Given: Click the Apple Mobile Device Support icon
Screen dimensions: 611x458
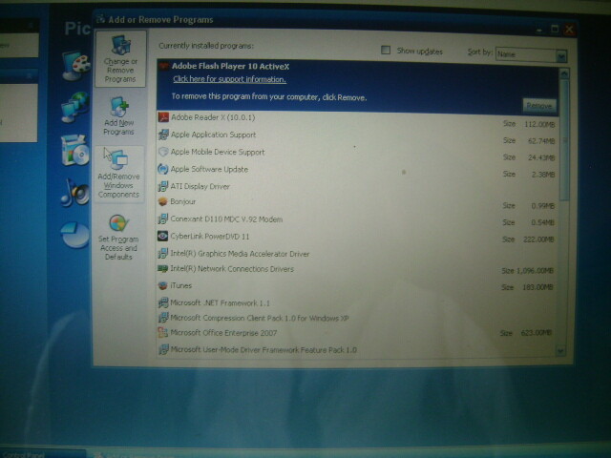Looking at the screenshot, I should coord(163,152).
